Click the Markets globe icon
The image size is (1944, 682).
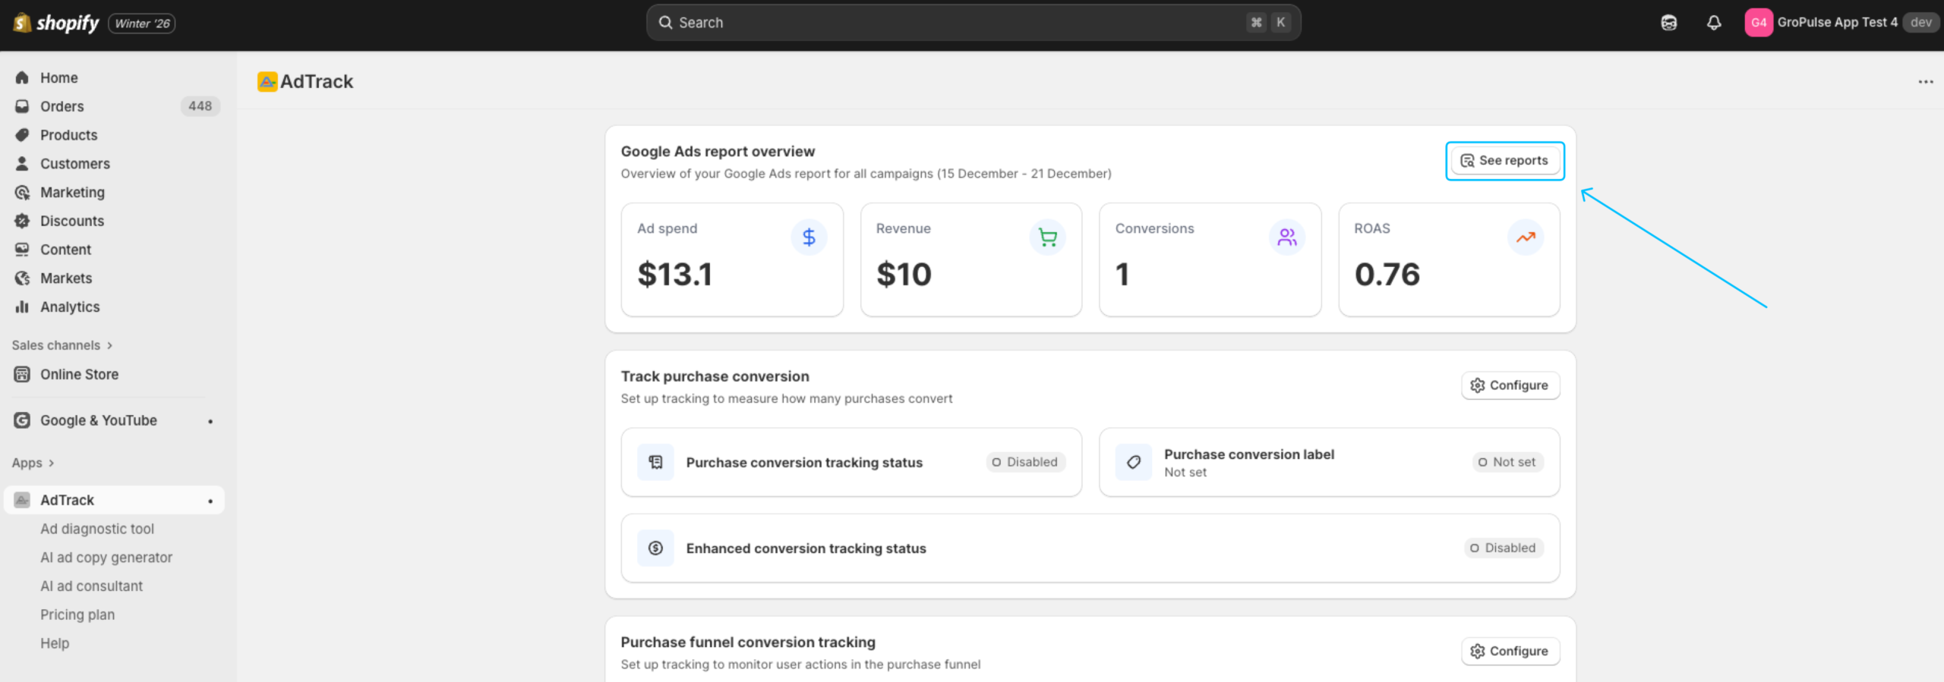point(22,278)
